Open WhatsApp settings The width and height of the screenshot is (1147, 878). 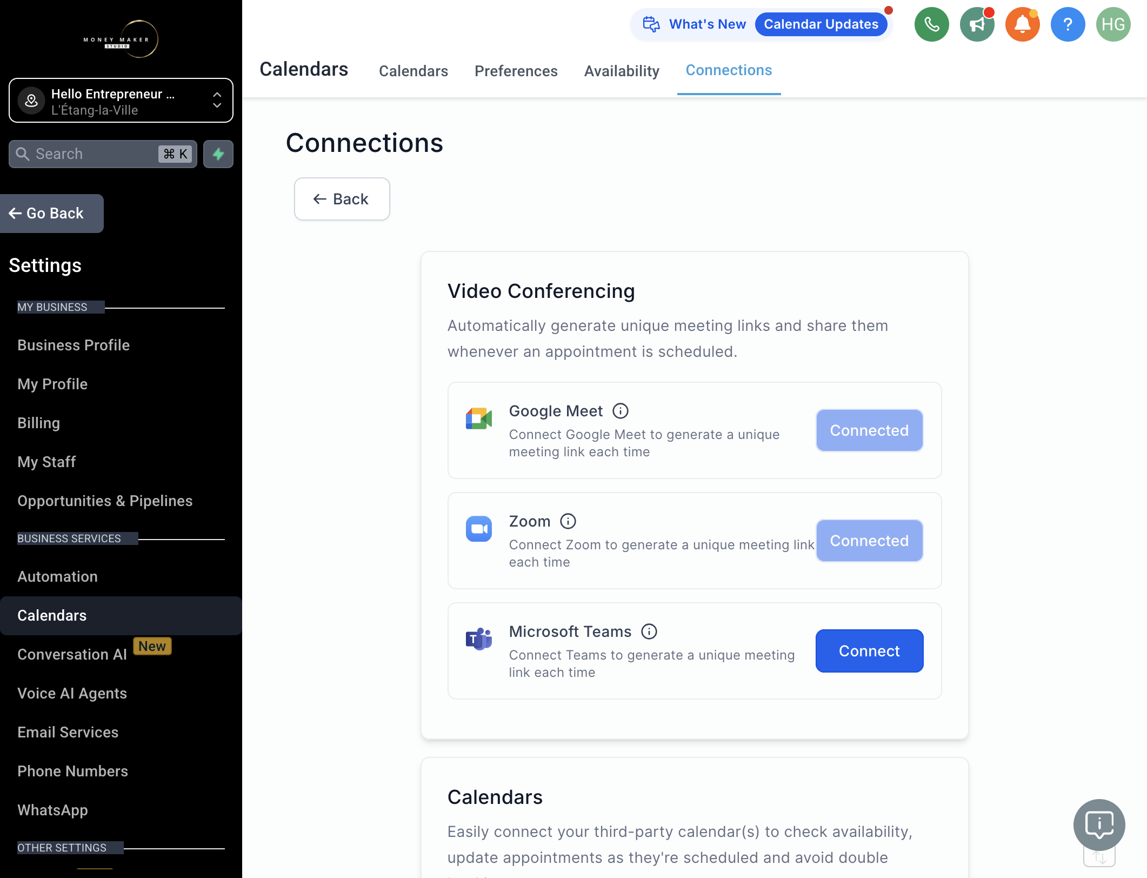click(x=52, y=810)
